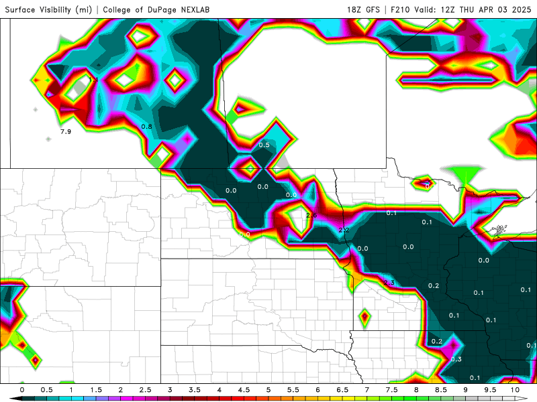Select the 2.5 label on the color legend

coord(145,390)
